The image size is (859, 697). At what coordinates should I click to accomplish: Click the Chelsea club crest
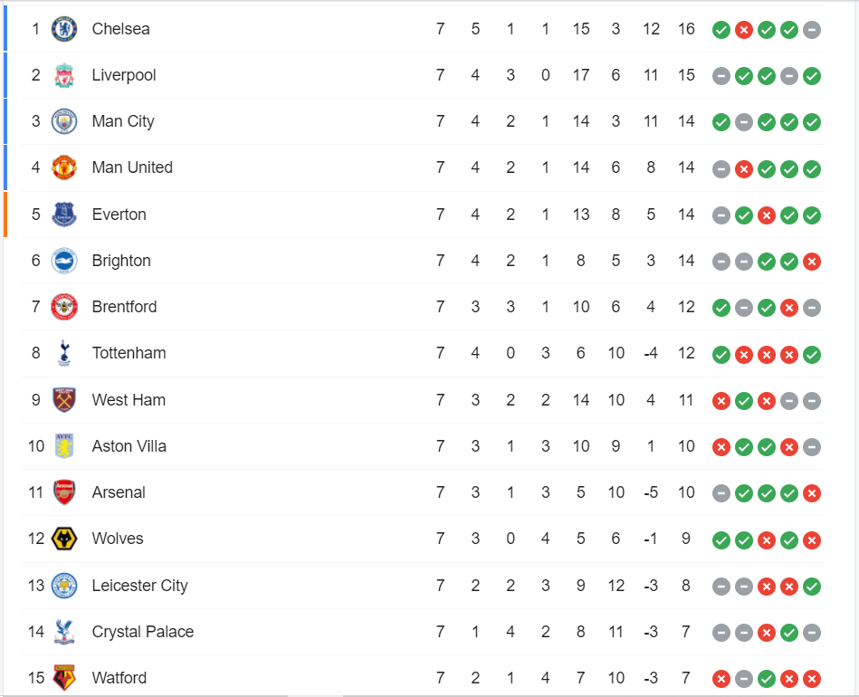pos(64,29)
